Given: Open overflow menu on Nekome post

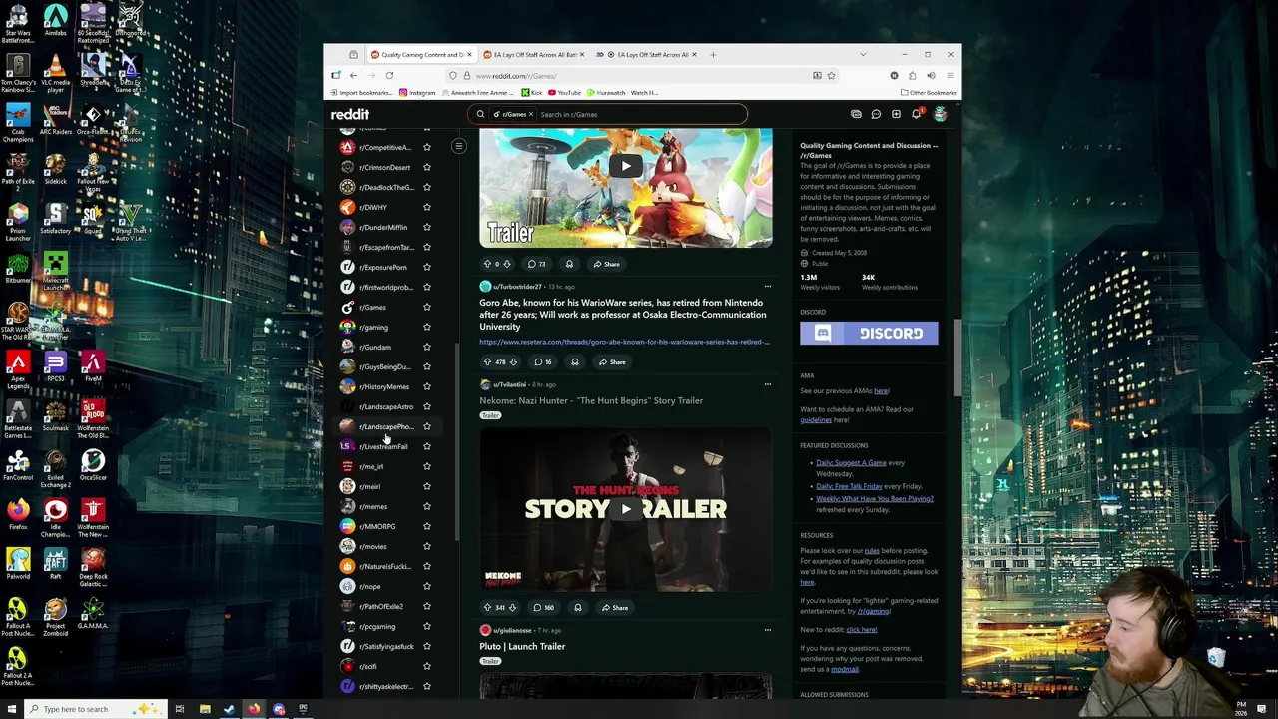Looking at the screenshot, I should pos(767,384).
